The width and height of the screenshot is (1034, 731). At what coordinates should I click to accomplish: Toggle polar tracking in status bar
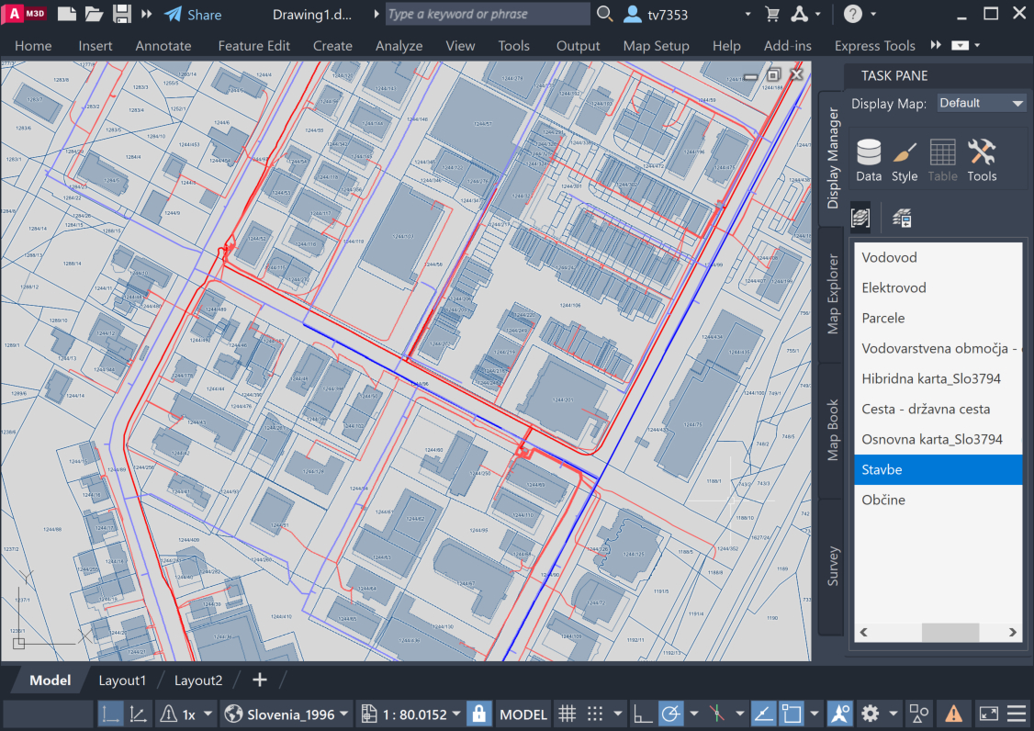tap(671, 714)
